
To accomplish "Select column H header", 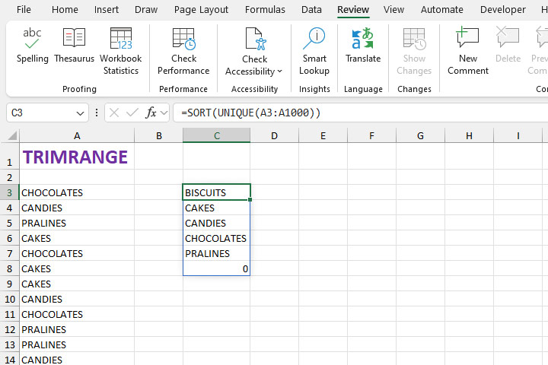I will [x=469, y=135].
